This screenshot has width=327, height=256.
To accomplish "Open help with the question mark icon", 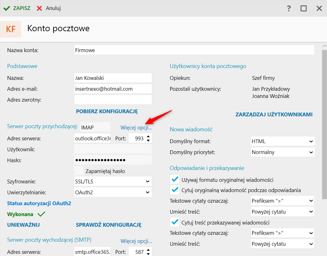I will click(x=289, y=8).
